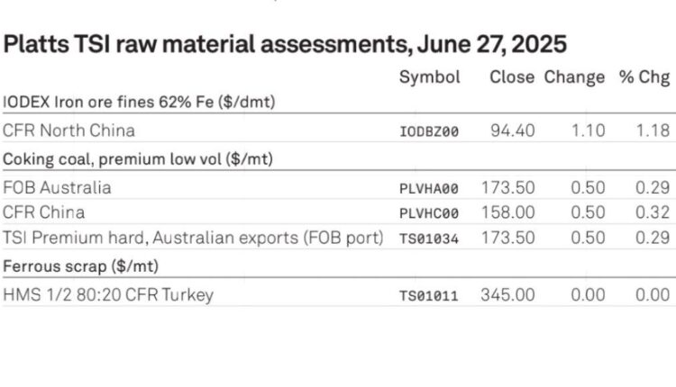676x387 pixels.
Task: Click the Platts TSI raw material assessments title
Action: tap(285, 44)
